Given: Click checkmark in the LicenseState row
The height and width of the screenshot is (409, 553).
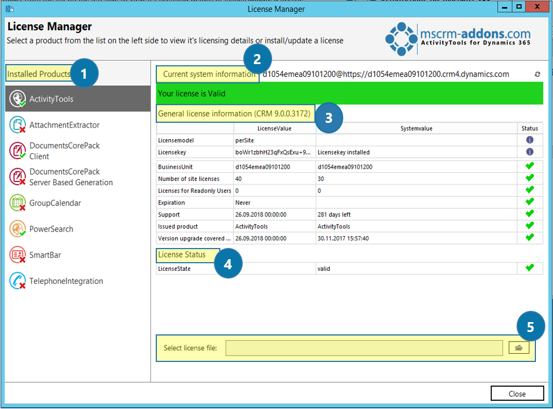Looking at the screenshot, I should pyautogui.click(x=529, y=268).
